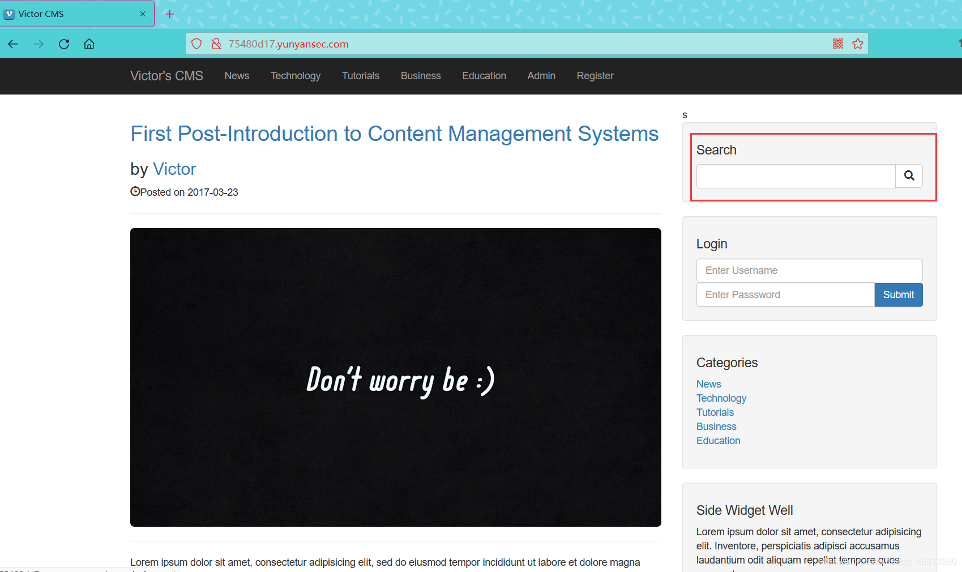The width and height of the screenshot is (962, 572).
Task: Click the magnifier button in the Search widget
Action: pyautogui.click(x=909, y=176)
